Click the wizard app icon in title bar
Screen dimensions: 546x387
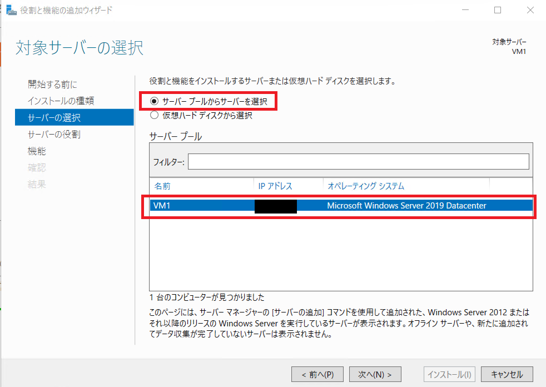(x=11, y=10)
